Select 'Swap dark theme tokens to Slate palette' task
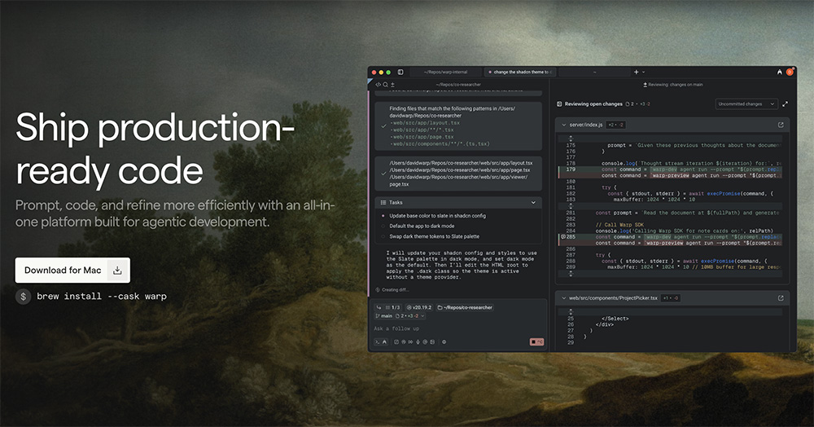The width and height of the screenshot is (814, 427). [383, 236]
